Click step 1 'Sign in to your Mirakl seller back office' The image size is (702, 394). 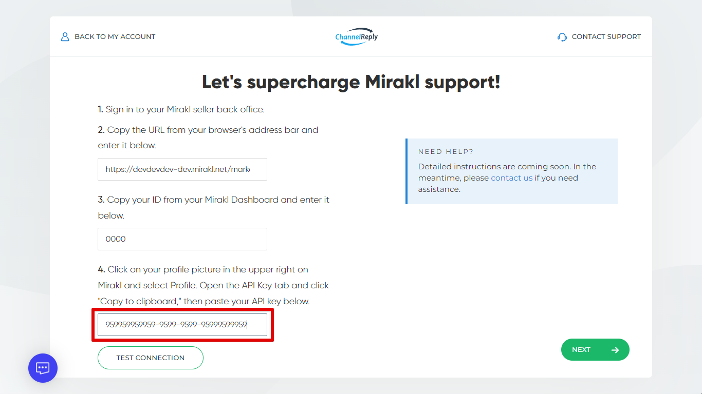pos(181,109)
